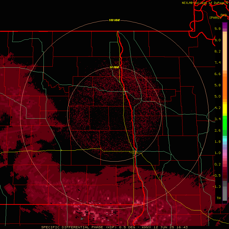Click the 100 NMI range ring label
Screen dimensions: 229x229
(x=114, y=20)
